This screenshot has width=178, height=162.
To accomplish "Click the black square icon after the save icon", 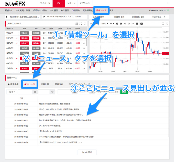I will tap(141, 24).
